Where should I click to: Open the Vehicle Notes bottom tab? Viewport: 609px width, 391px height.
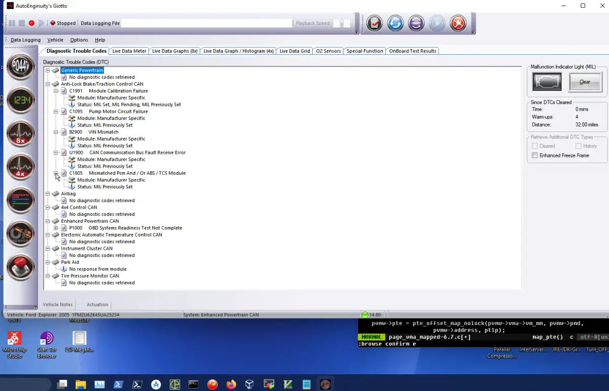coord(58,305)
